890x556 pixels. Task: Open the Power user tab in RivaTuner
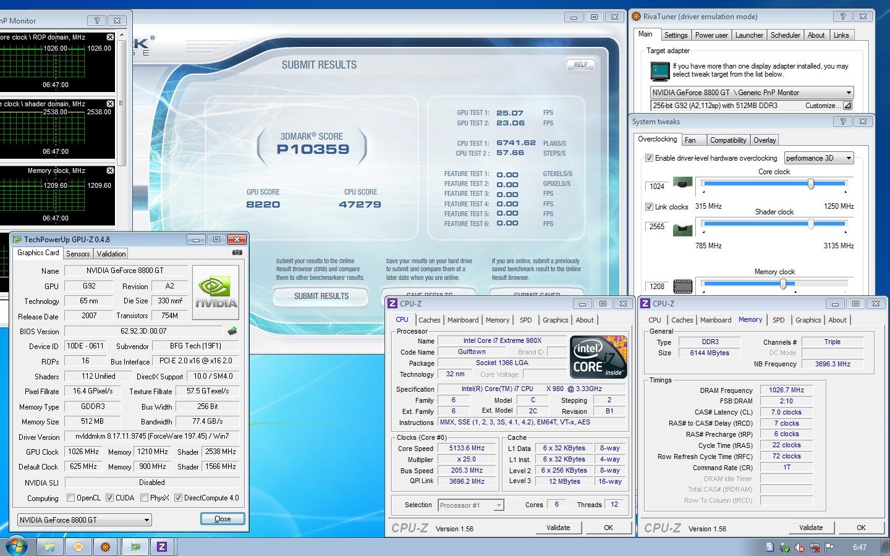click(x=711, y=35)
